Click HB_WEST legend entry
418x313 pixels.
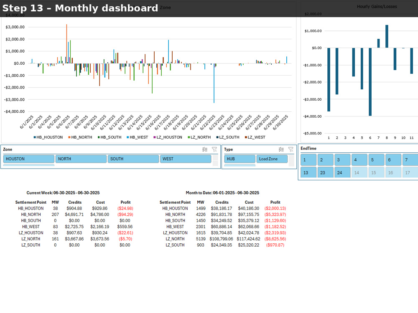137,137
